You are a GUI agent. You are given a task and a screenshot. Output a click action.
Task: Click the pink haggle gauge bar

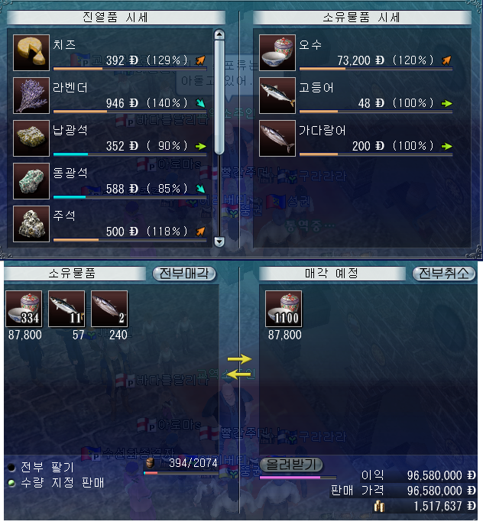click(298, 478)
